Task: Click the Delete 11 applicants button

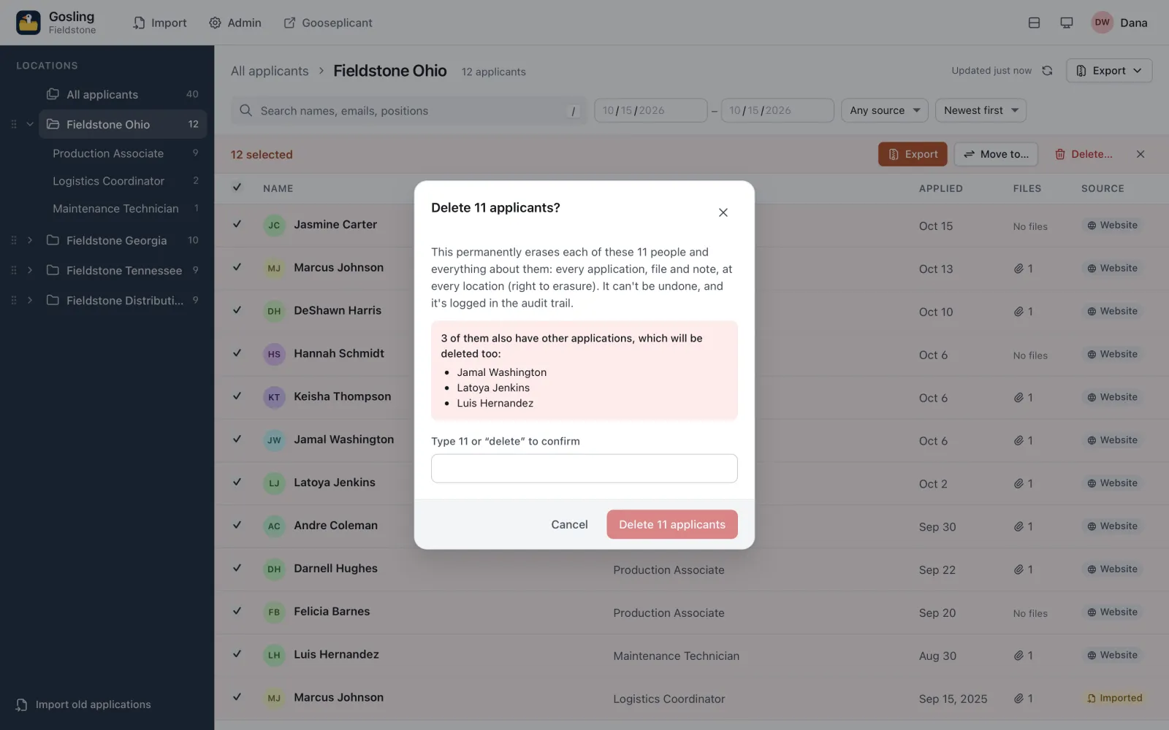Action: point(672,524)
